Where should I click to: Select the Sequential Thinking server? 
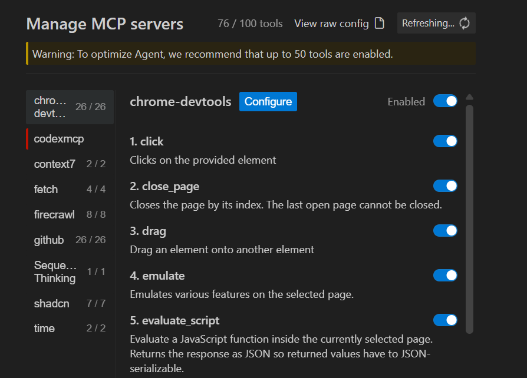70,271
